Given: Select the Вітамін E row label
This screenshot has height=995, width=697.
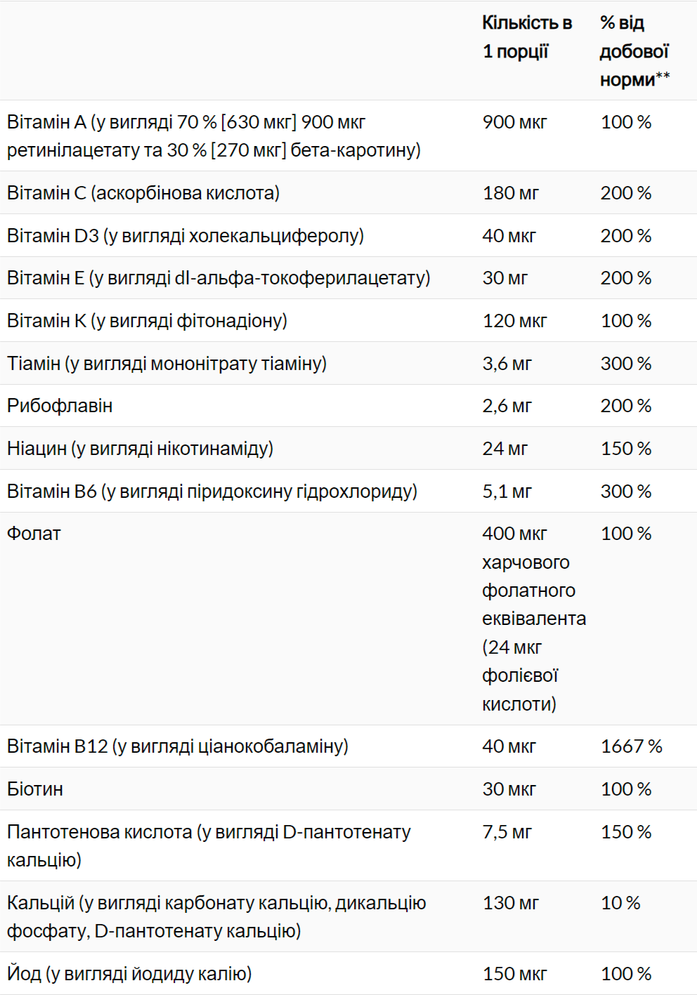Looking at the screenshot, I should pyautogui.click(x=219, y=278).
